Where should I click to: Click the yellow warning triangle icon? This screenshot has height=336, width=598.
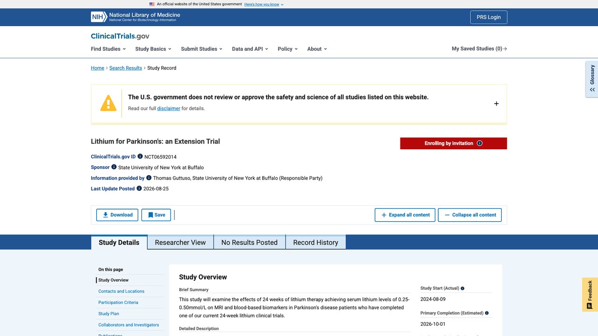[x=108, y=103]
